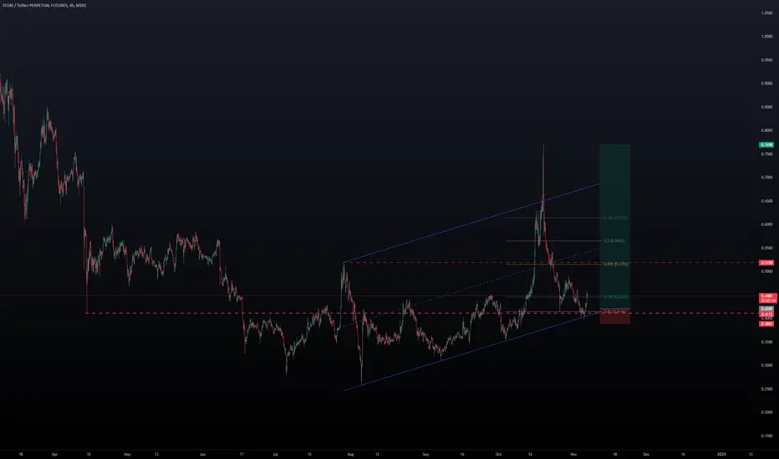Click the 2025 label on time axis
The height and width of the screenshot is (459, 779).
(x=721, y=454)
